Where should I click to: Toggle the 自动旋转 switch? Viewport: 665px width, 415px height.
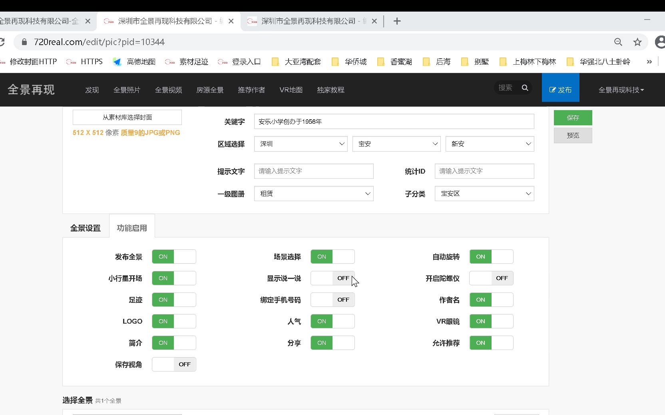coord(491,257)
